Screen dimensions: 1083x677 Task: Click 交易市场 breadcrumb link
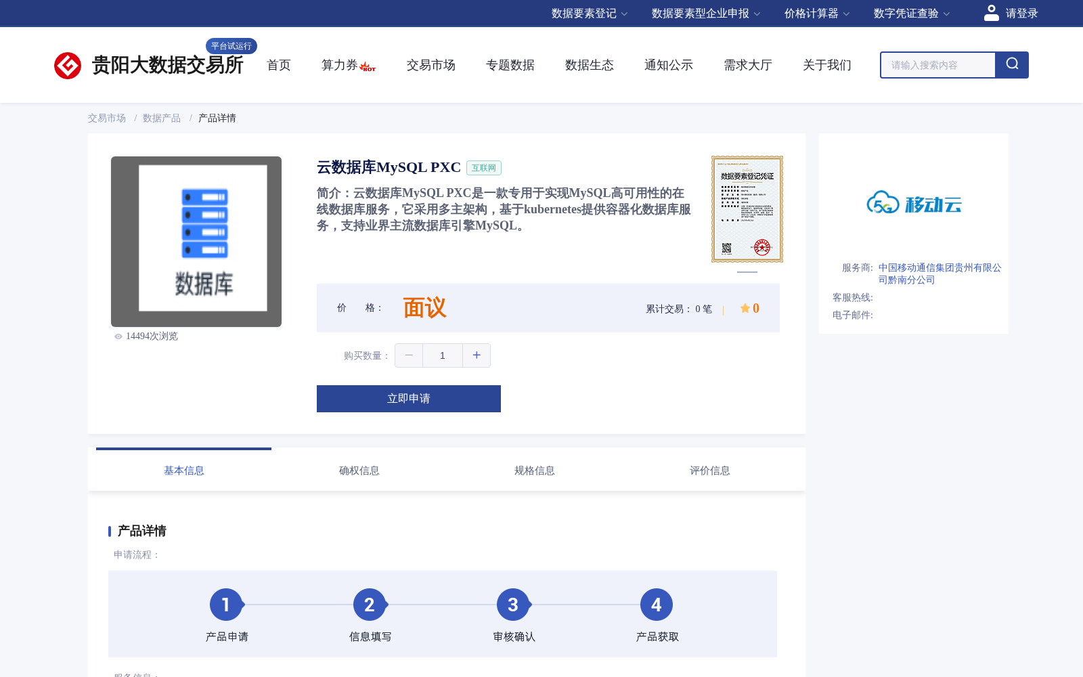coord(107,118)
